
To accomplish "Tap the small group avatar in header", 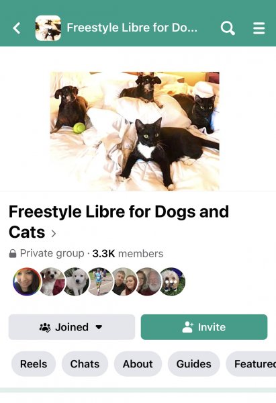I will pos(48,28).
